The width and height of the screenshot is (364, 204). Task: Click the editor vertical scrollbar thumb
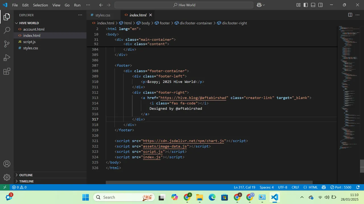tap(362, 166)
